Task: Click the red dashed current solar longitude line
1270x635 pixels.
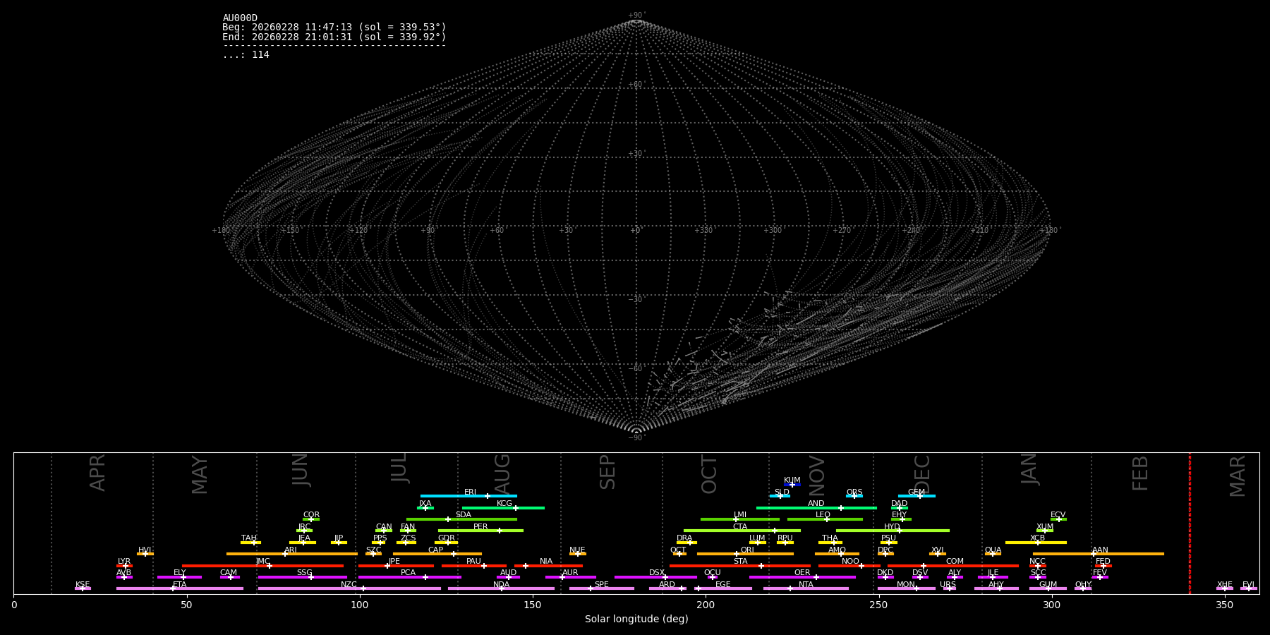Action: tap(1190, 523)
